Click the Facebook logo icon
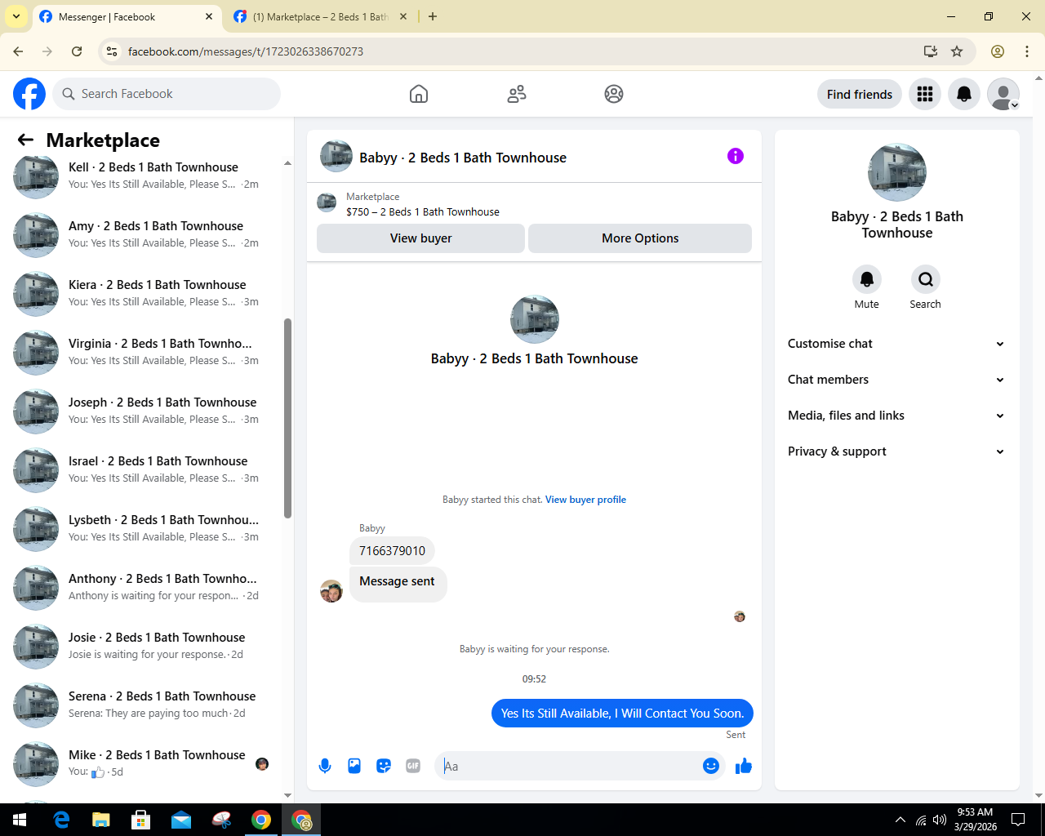The width and height of the screenshot is (1045, 836). point(29,94)
